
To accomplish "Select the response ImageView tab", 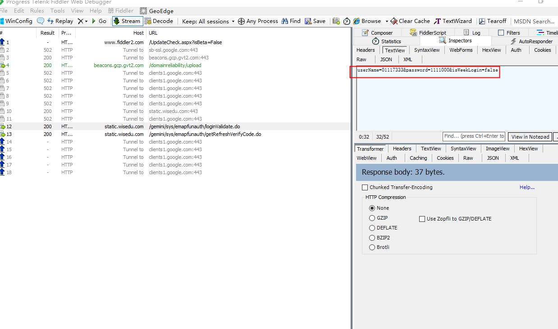I will click(x=498, y=149).
